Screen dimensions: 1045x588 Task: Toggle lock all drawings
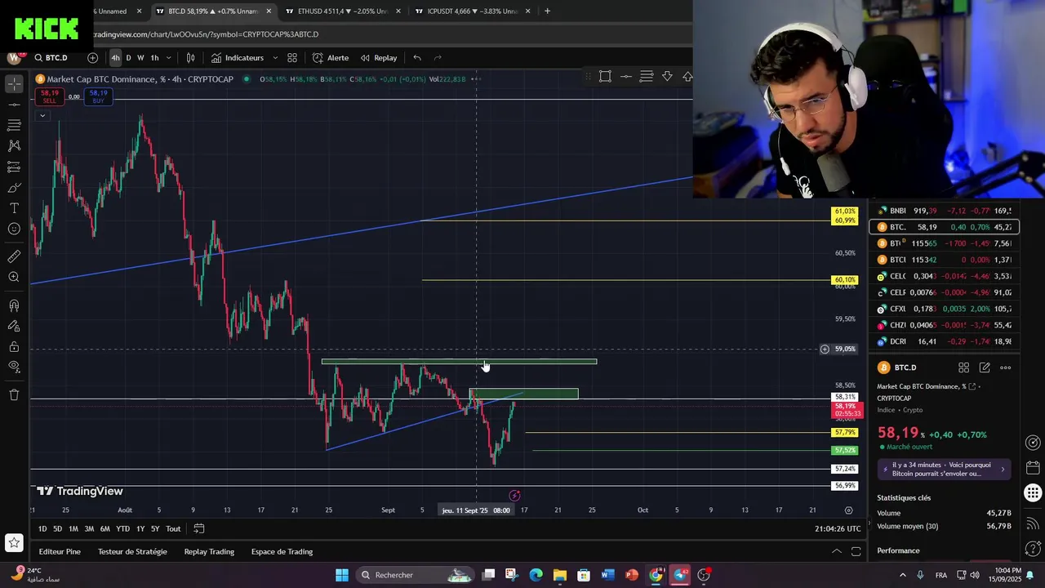click(14, 346)
